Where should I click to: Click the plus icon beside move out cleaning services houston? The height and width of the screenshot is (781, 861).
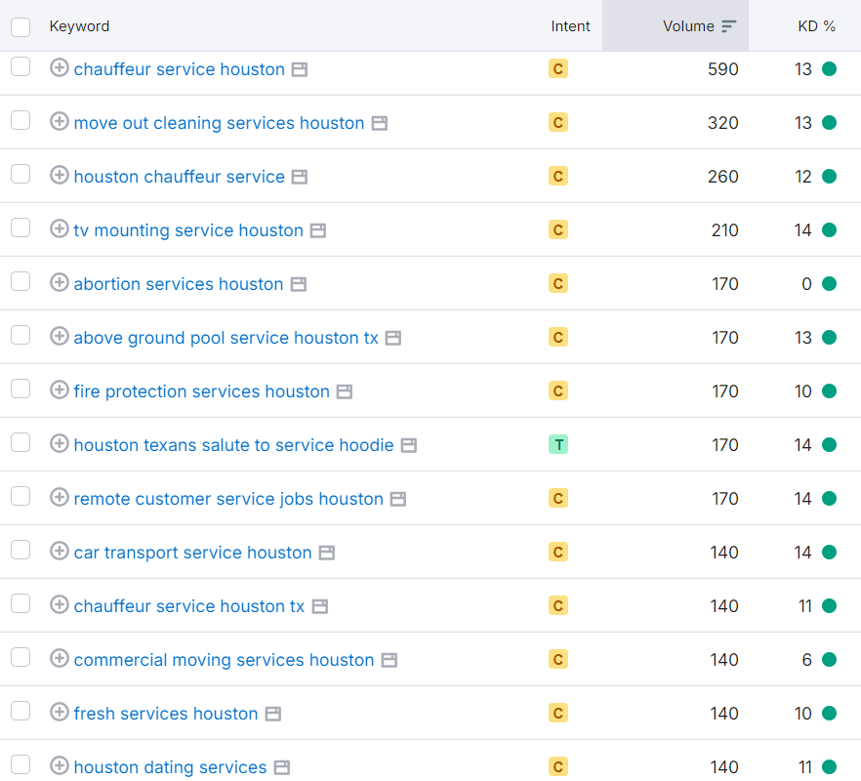coord(60,121)
